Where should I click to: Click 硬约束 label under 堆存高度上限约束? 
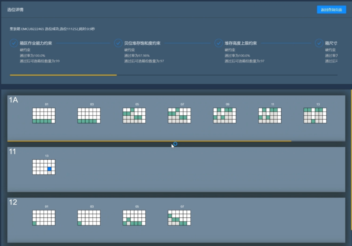point(230,50)
